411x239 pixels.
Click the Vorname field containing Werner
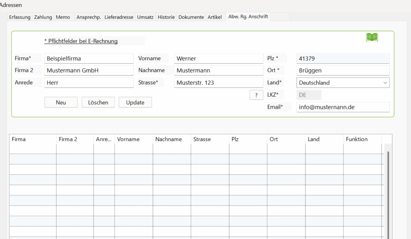tap(218, 59)
